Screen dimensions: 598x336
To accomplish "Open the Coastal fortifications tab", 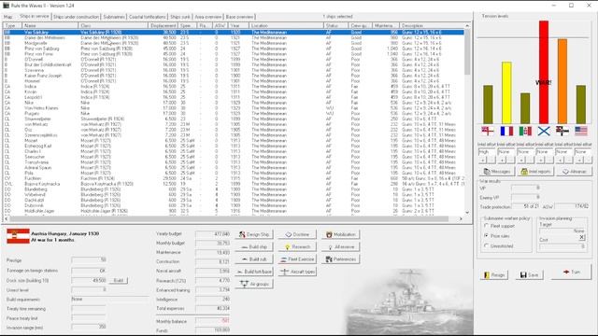I will click(x=148, y=17).
